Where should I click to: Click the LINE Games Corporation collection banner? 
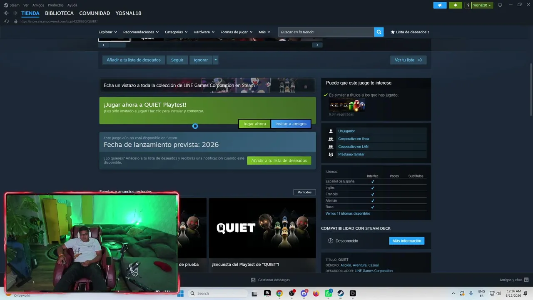tap(207, 85)
